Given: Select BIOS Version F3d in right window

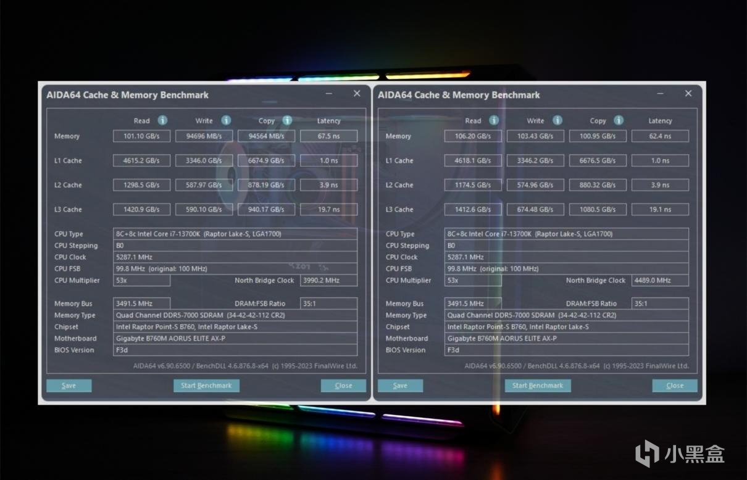Looking at the screenshot, I should pyautogui.click(x=567, y=350).
